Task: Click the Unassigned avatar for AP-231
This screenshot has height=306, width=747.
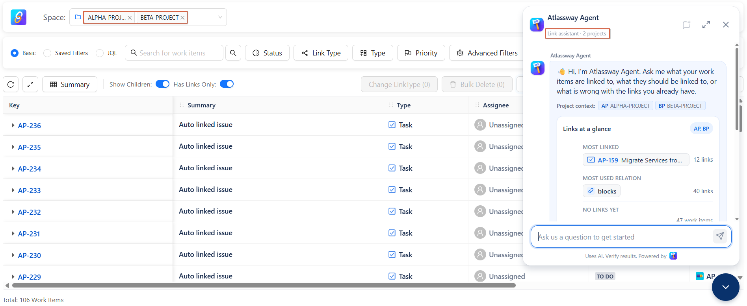Action: click(480, 233)
